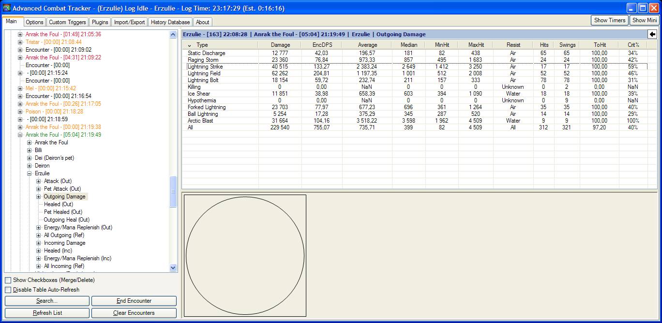Click the encounter tree scrollbar thumb
Viewport: 662px width, 323px height.
click(173, 192)
